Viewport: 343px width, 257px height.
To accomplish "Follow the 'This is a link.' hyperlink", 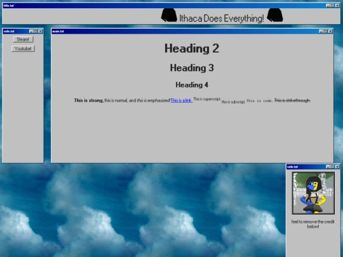I will click(x=181, y=100).
